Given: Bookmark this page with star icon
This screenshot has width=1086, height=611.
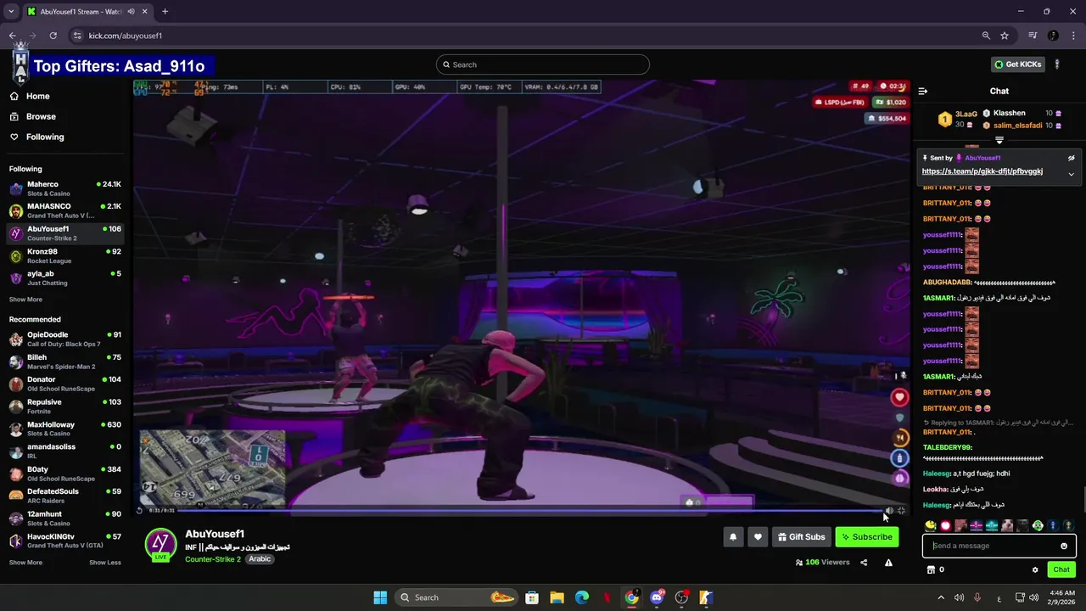Looking at the screenshot, I should point(1005,36).
